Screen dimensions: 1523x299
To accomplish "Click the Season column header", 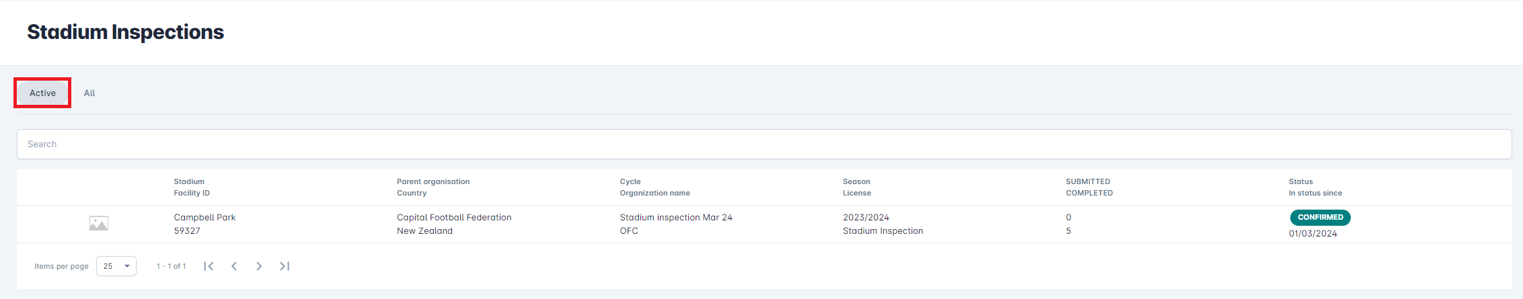I will click(856, 181).
